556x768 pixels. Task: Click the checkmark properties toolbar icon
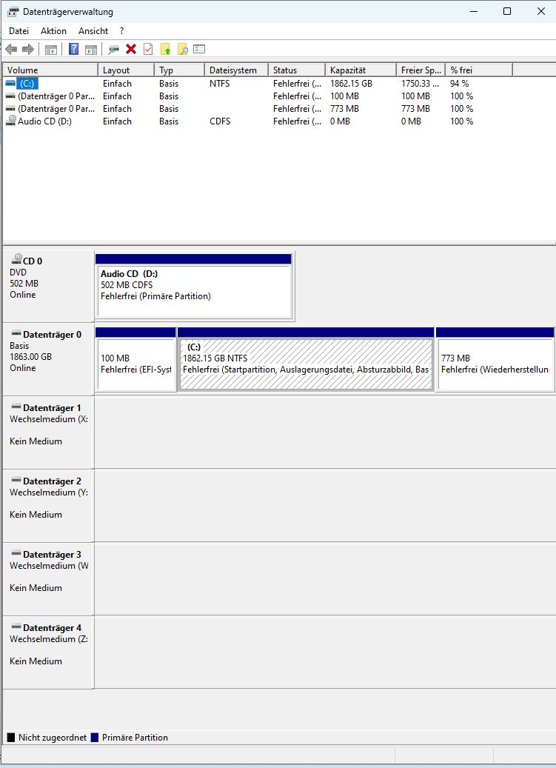coord(148,49)
